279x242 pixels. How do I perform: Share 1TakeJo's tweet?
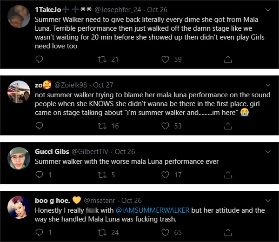tap(228, 59)
